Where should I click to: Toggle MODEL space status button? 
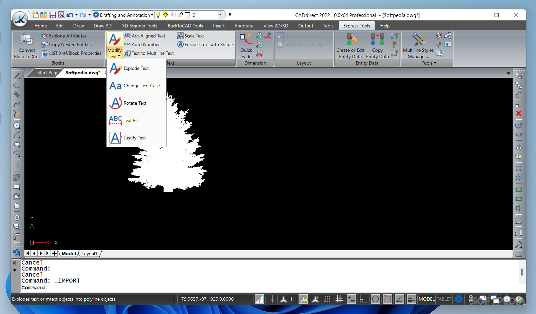click(x=426, y=299)
